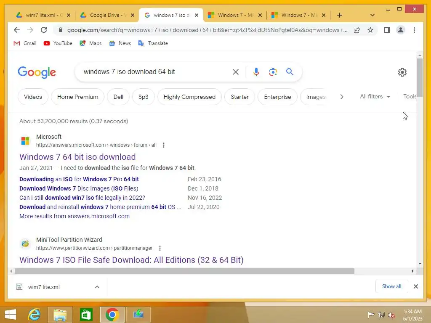Expand the All filters dropdown
The image size is (431, 323).
coord(375,96)
